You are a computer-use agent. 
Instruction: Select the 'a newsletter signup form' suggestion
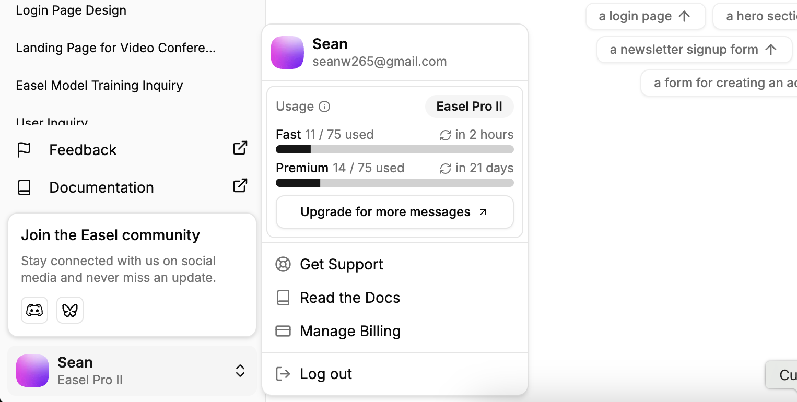click(x=694, y=49)
